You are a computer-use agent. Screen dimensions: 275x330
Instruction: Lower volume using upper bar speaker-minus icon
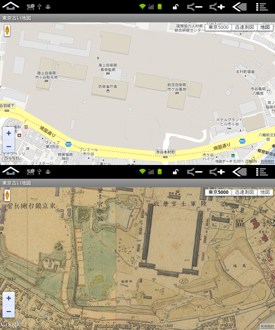tap(195, 7)
